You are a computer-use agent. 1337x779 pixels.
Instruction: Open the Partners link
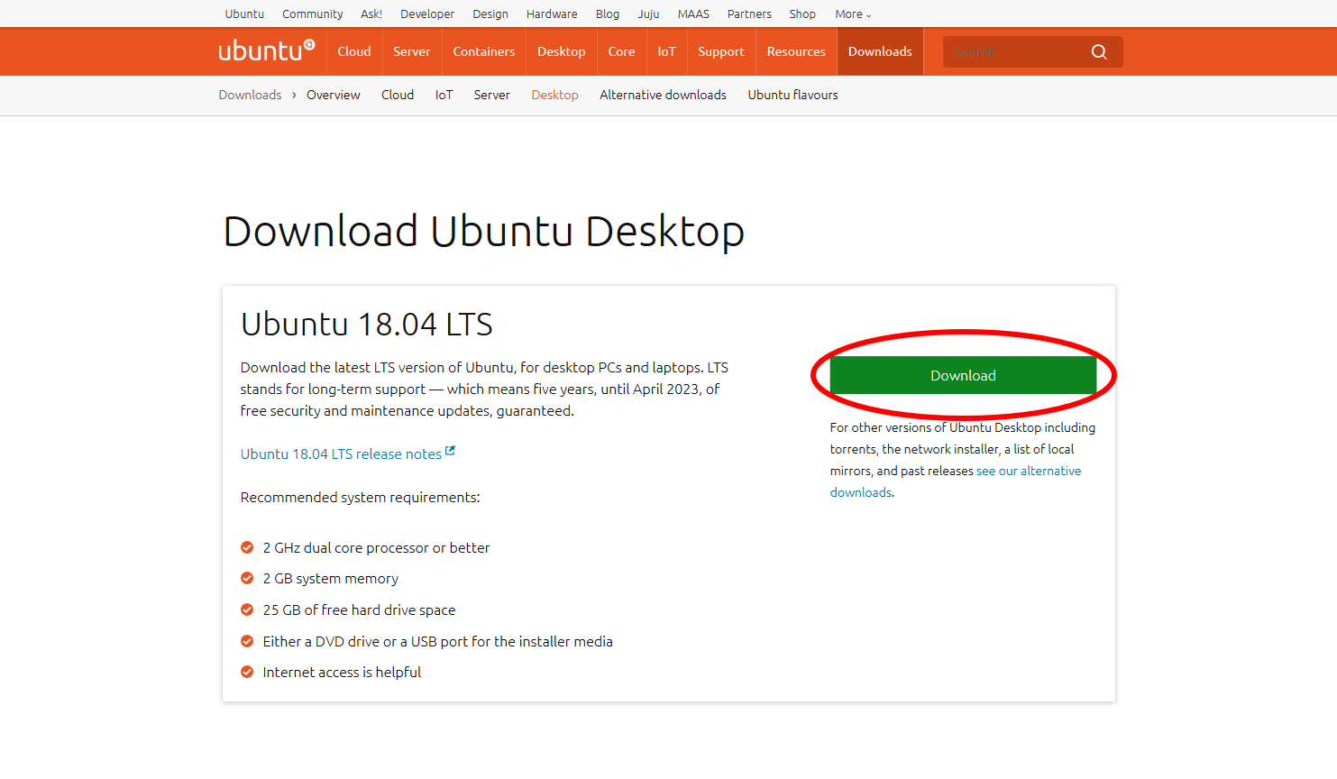[749, 14]
